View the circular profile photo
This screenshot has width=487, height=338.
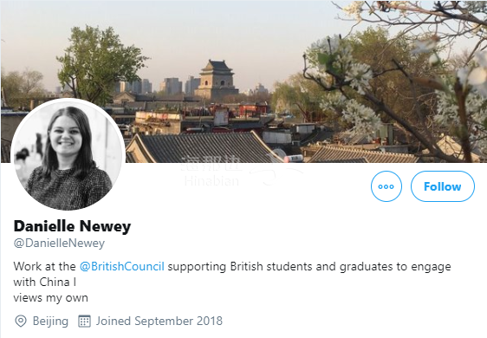tap(68, 155)
